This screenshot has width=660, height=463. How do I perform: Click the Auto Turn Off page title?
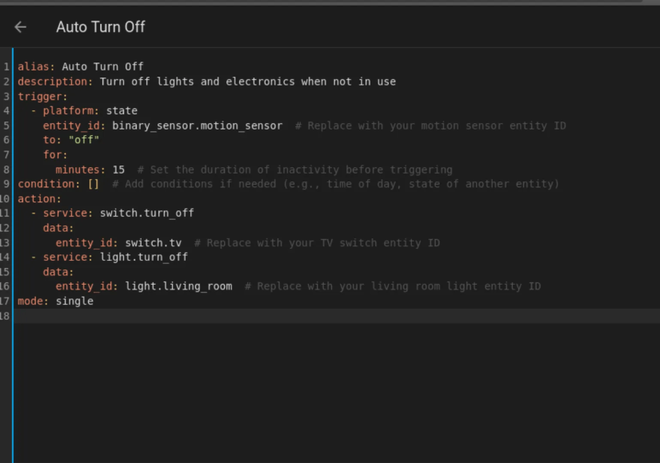point(101,27)
